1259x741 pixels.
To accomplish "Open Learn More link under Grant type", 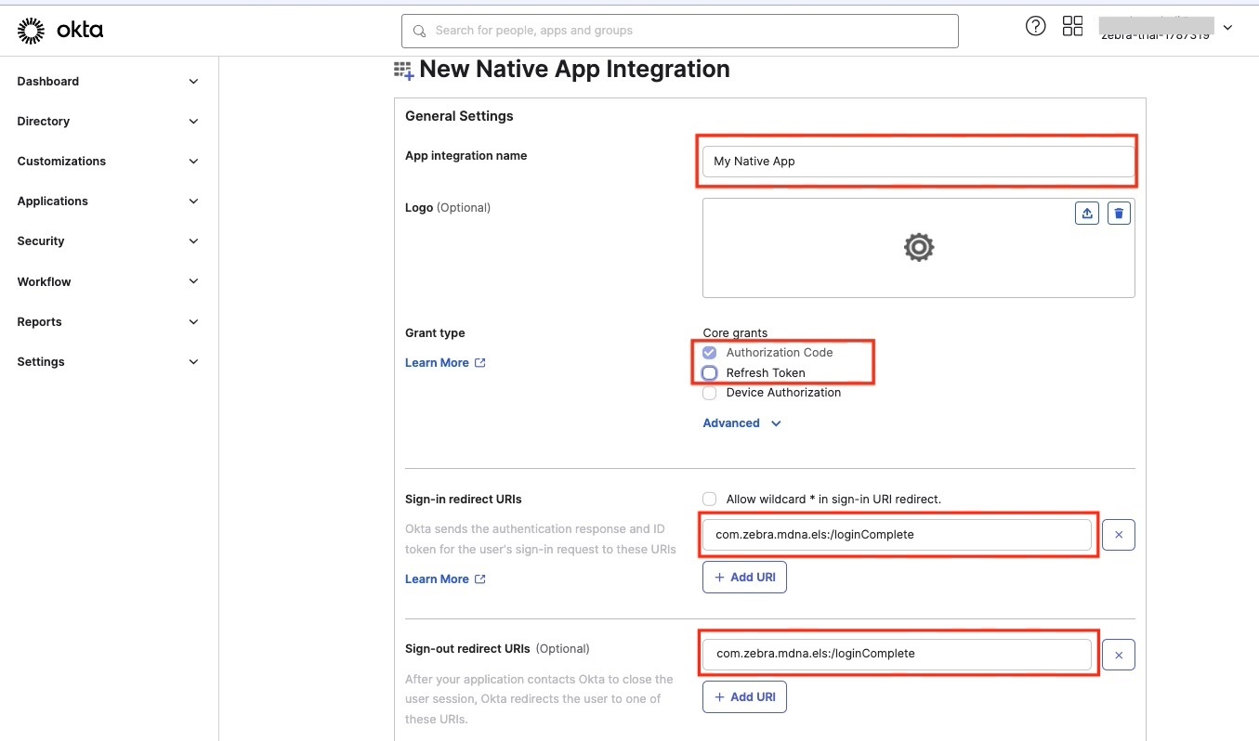I will coord(444,363).
